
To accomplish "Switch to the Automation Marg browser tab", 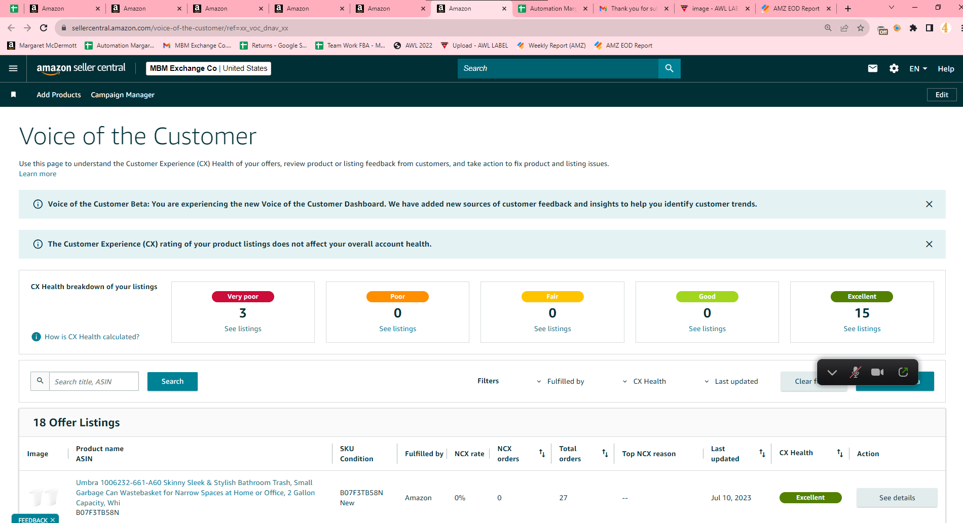I will (x=552, y=9).
